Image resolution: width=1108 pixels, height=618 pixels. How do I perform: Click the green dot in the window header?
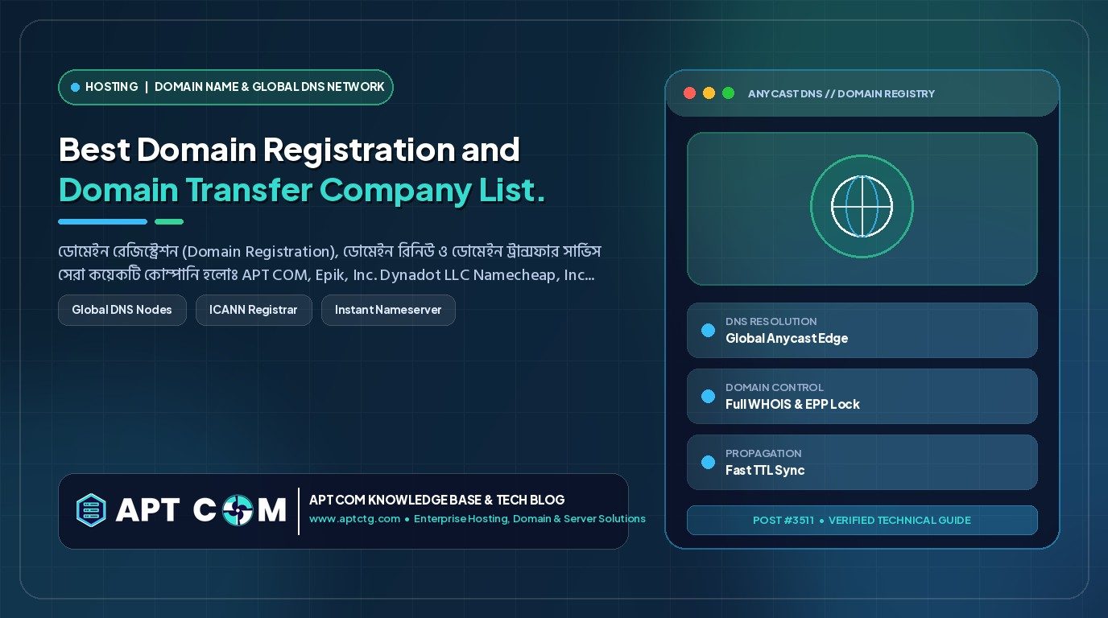pos(728,93)
